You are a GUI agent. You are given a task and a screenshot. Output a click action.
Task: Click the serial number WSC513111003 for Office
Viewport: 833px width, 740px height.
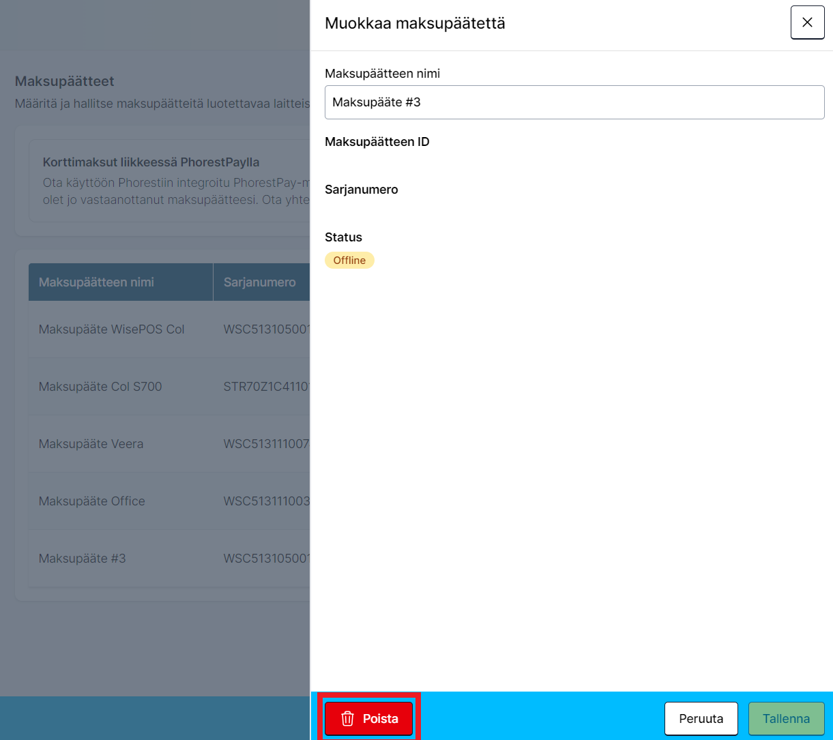(267, 501)
